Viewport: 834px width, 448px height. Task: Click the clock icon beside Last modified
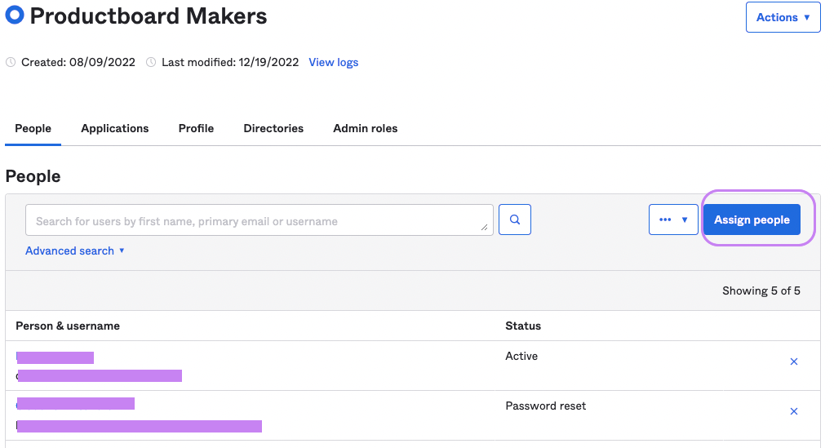point(151,62)
